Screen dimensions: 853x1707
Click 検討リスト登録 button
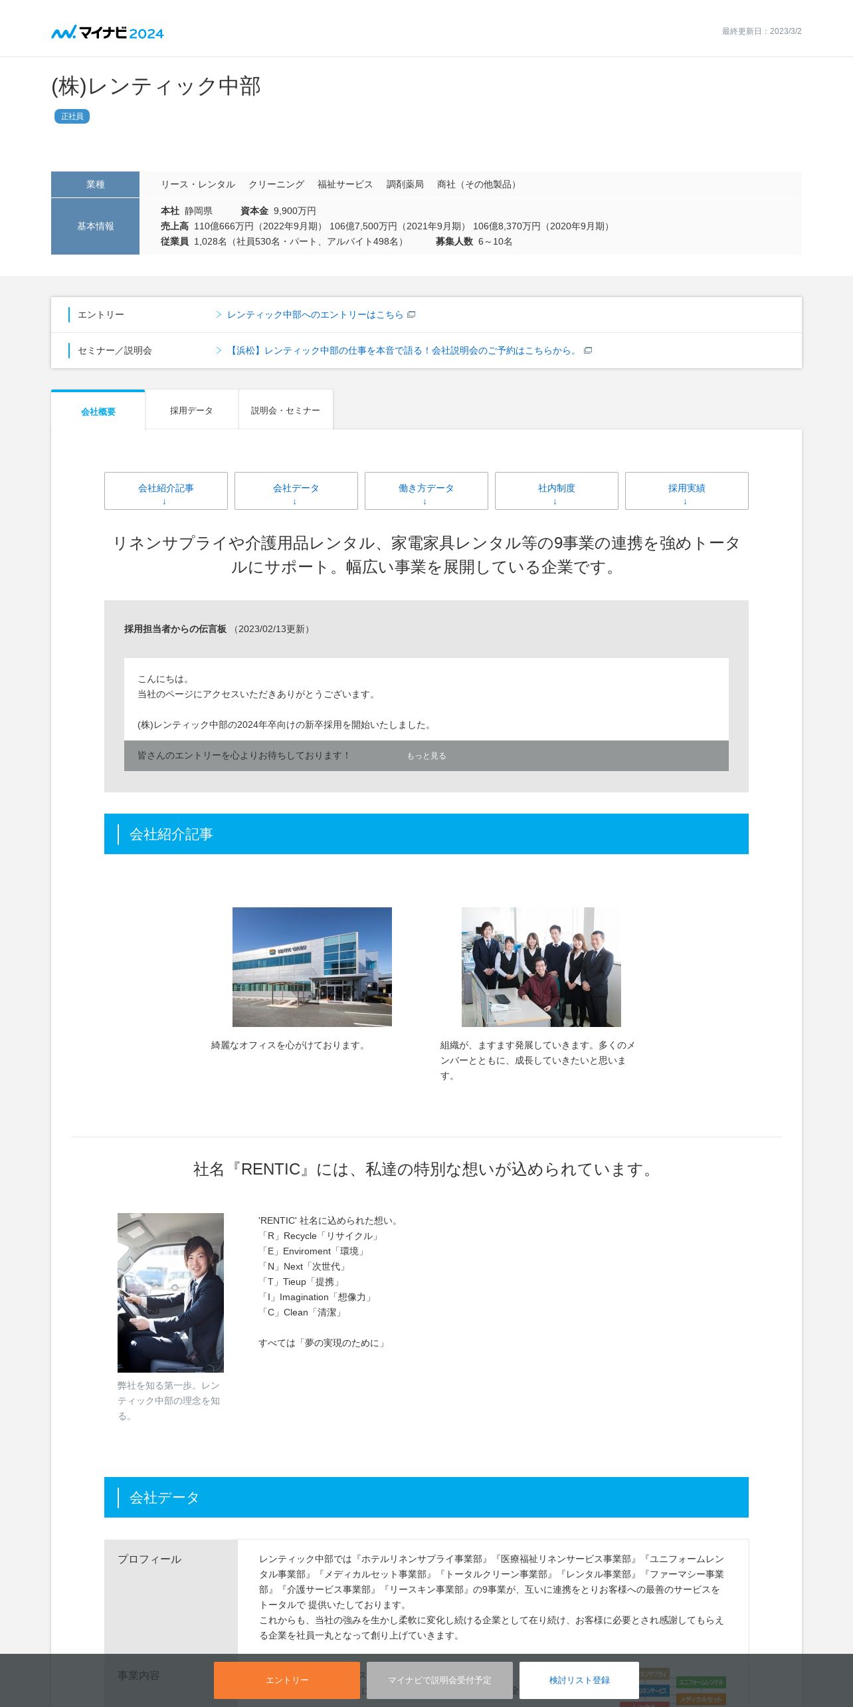(579, 1680)
